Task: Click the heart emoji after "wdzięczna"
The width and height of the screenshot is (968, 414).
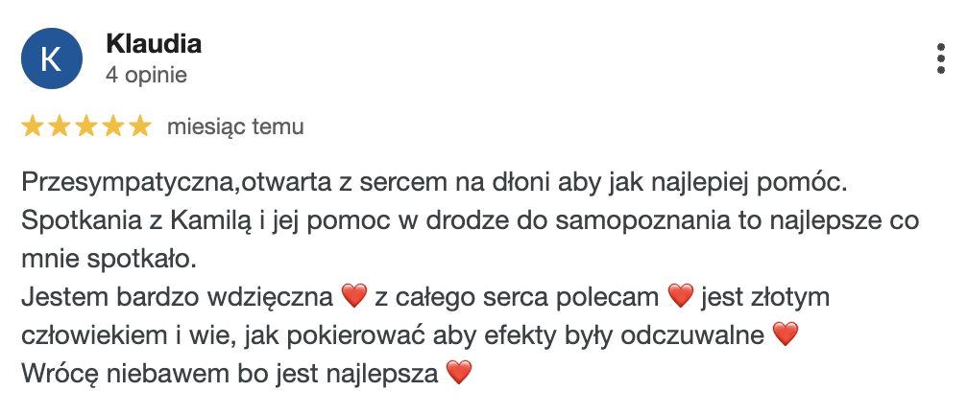Action: click(353, 296)
